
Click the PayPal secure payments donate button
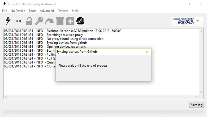tap(187, 21)
